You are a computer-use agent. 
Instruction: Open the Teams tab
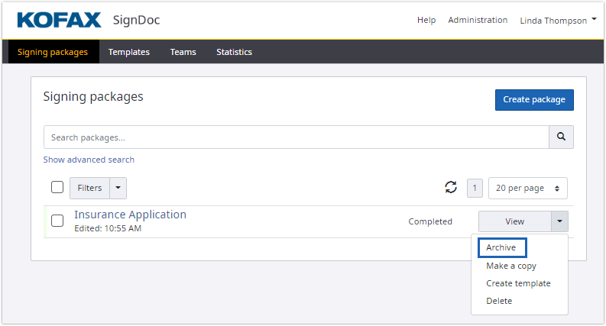click(183, 52)
